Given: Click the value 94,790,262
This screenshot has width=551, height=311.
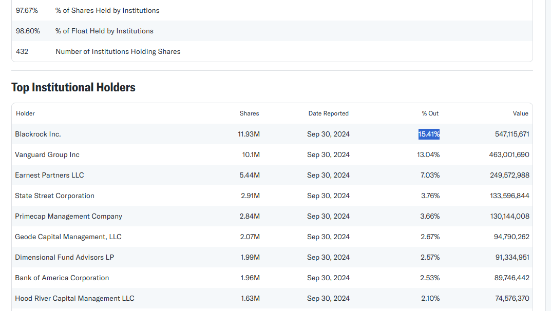Looking at the screenshot, I should [x=511, y=237].
